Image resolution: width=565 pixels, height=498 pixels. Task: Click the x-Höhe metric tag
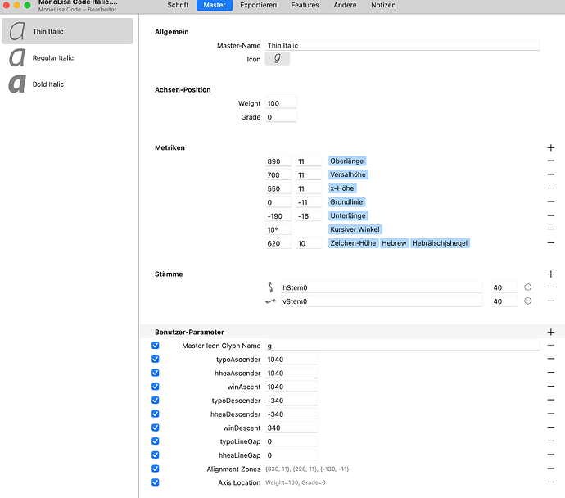(x=342, y=188)
